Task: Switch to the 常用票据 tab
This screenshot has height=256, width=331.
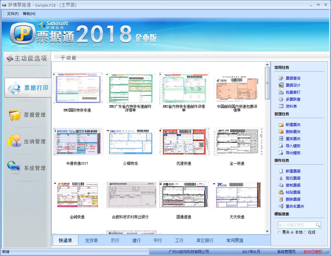Action: (x=235, y=240)
